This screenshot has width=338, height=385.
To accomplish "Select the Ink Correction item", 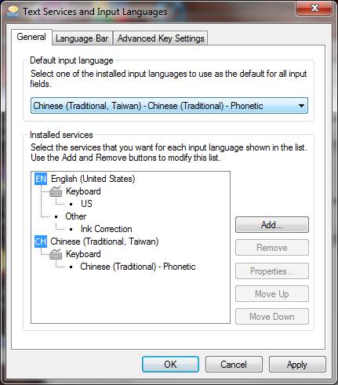I will pos(106,229).
